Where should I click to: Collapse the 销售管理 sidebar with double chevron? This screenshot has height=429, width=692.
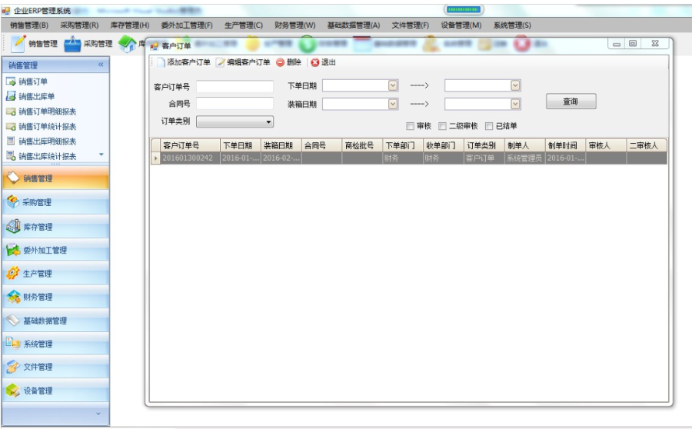click(101, 65)
